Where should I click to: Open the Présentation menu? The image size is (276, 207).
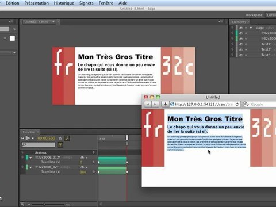[36, 3]
